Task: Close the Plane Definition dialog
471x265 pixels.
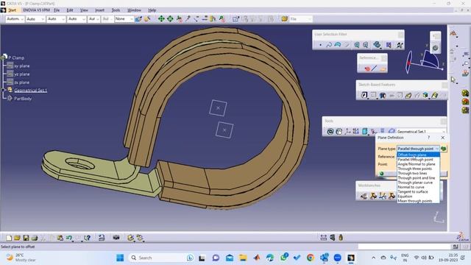Action: click(x=443, y=138)
